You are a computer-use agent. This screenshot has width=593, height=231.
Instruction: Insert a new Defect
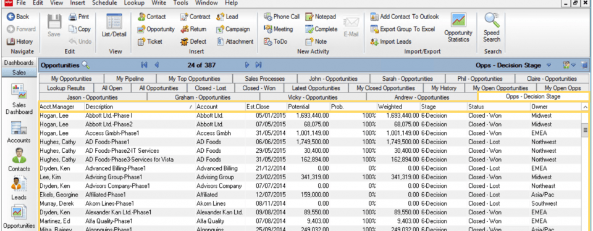coord(193,41)
